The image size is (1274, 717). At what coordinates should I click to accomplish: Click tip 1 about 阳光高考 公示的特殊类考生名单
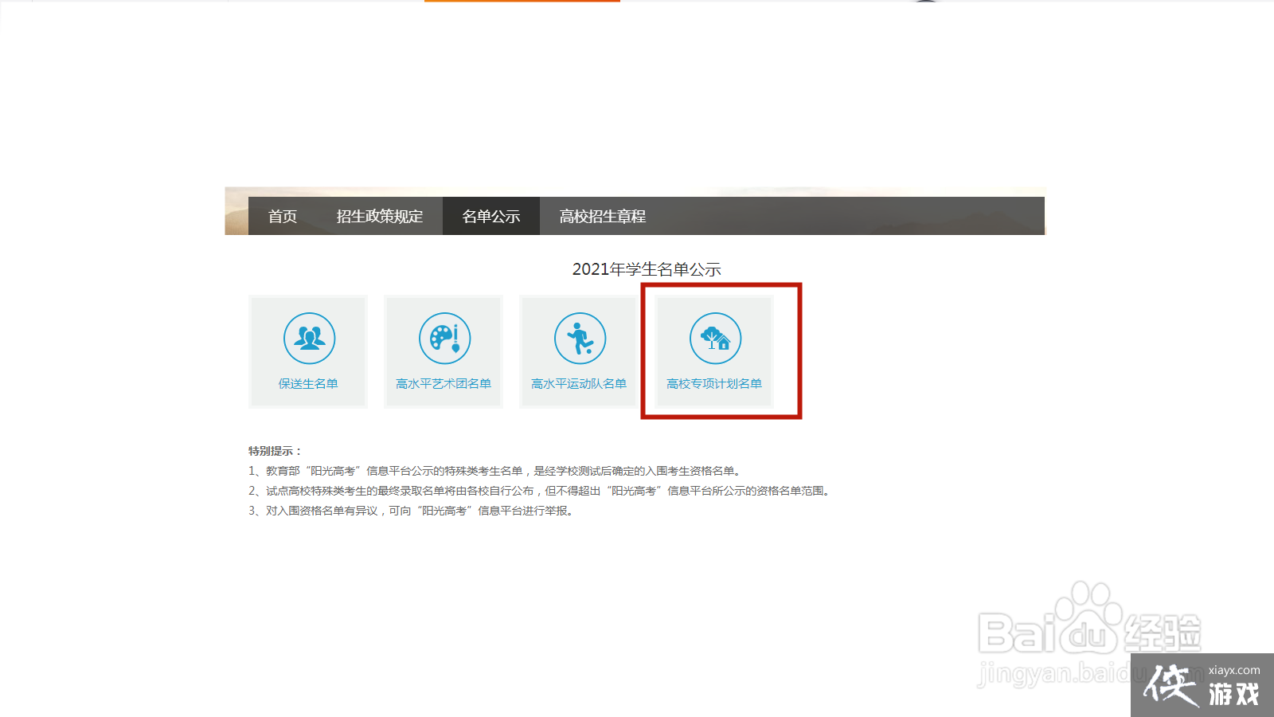tap(496, 471)
